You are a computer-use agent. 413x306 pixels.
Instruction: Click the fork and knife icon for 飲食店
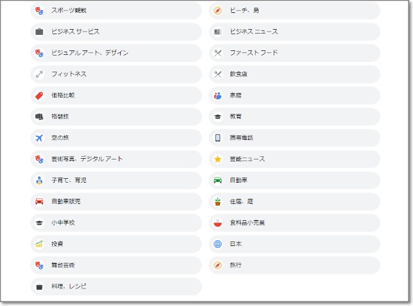tap(218, 74)
